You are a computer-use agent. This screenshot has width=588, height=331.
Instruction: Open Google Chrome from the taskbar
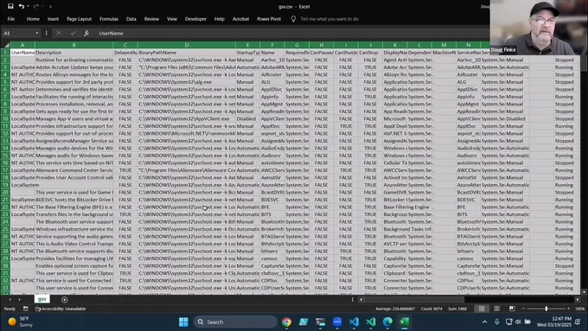point(286,322)
